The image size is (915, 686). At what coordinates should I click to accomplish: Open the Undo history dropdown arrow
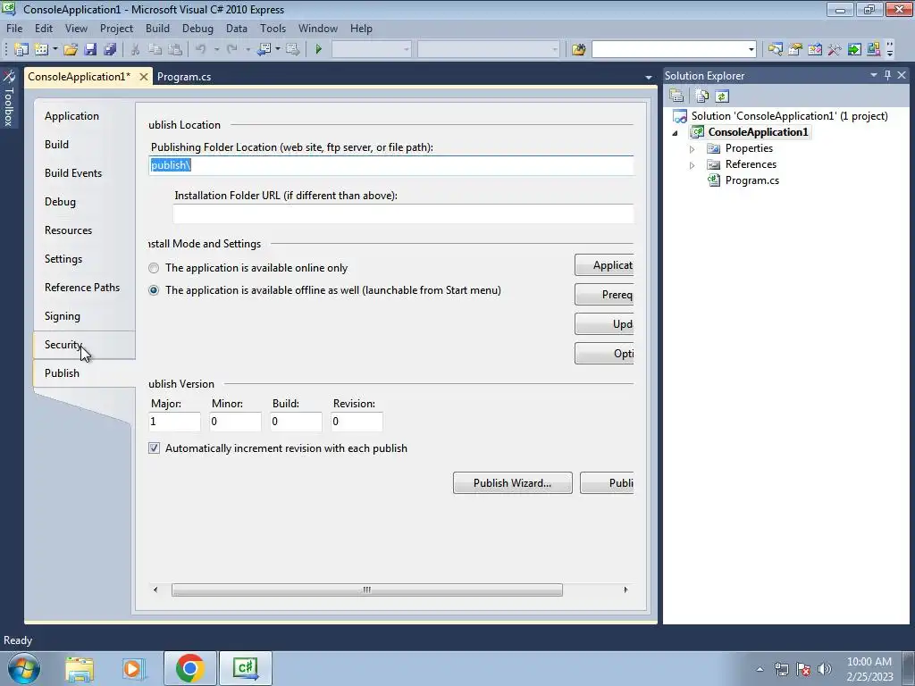tap(216, 49)
